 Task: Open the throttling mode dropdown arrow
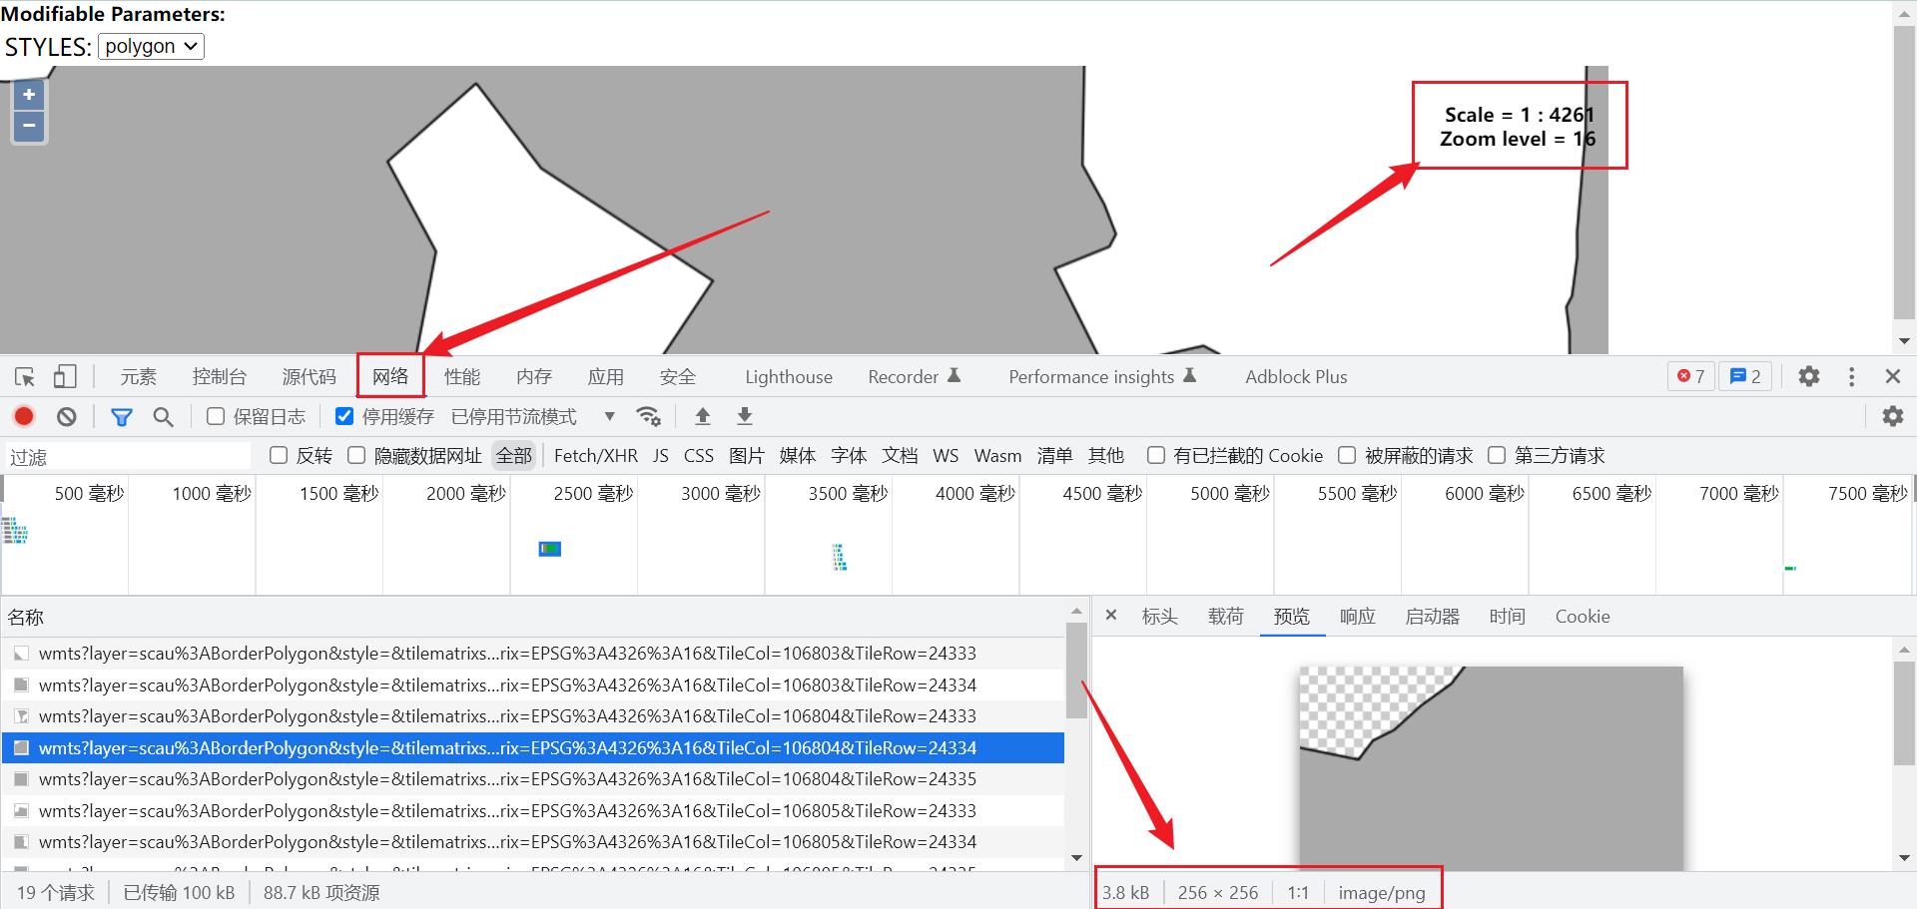609,416
